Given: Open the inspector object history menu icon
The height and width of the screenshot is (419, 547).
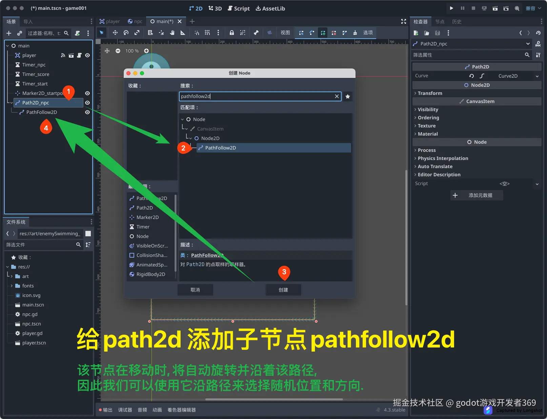Looking at the screenshot, I should pos(538,33).
